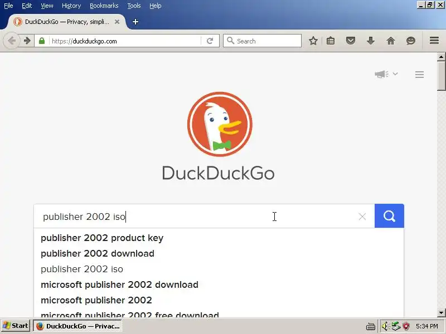
Task: Open the Firefox hamburger menu
Action: click(434, 41)
